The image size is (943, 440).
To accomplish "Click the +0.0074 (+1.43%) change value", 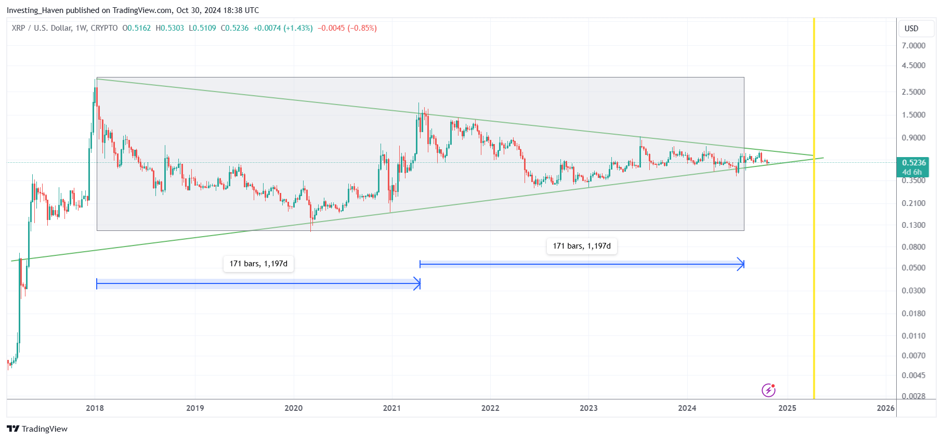I will coord(283,28).
